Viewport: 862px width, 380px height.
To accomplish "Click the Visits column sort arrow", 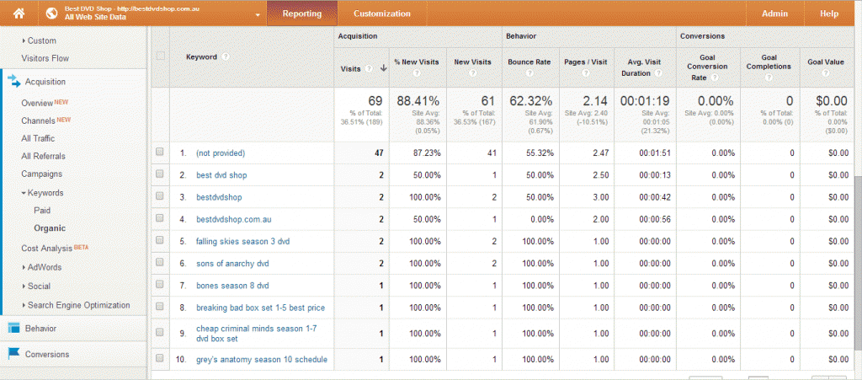I will coord(384,68).
